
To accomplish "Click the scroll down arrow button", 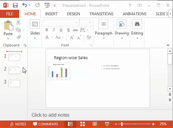I will tap(170, 89).
